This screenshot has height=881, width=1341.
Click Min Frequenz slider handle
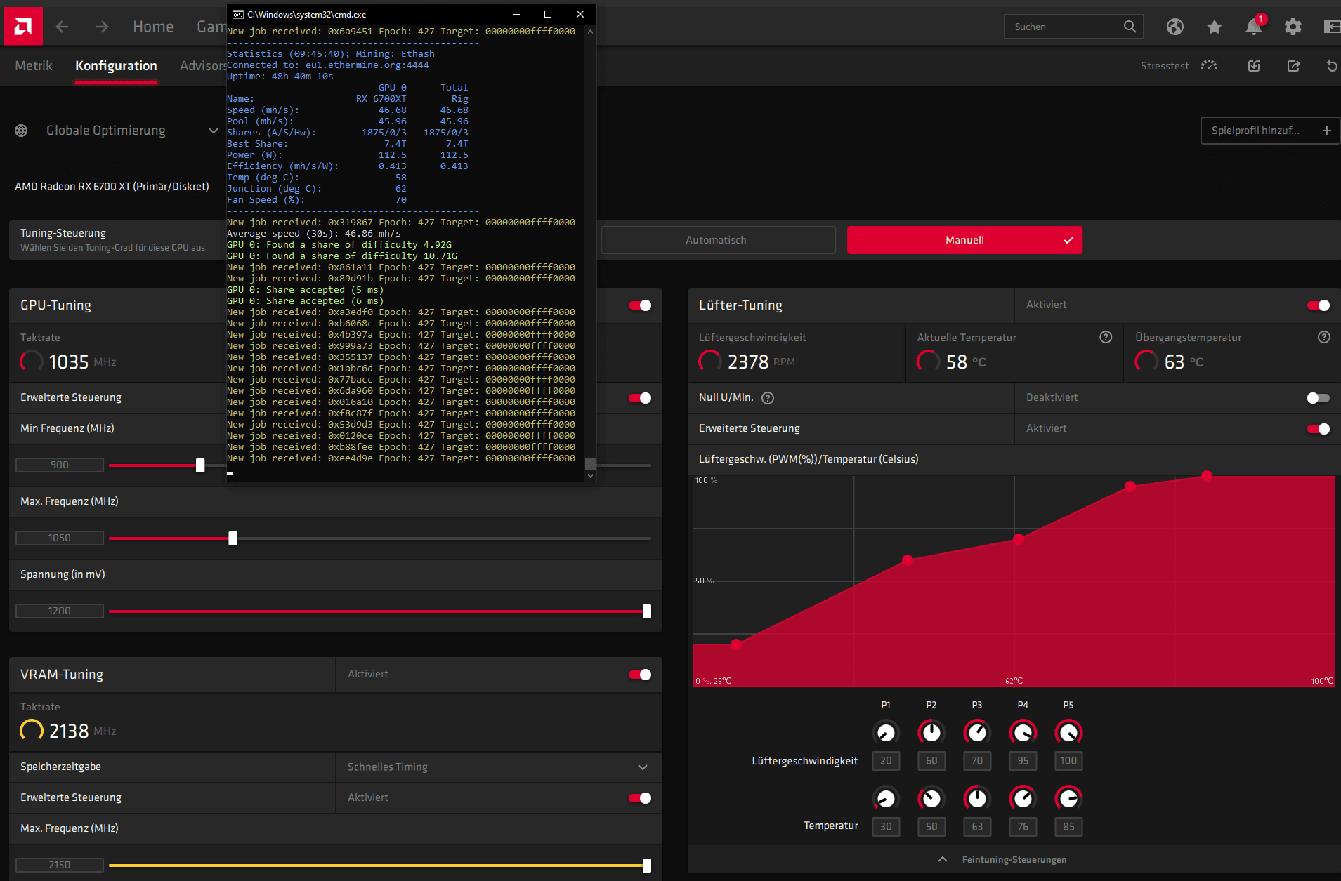pos(200,465)
